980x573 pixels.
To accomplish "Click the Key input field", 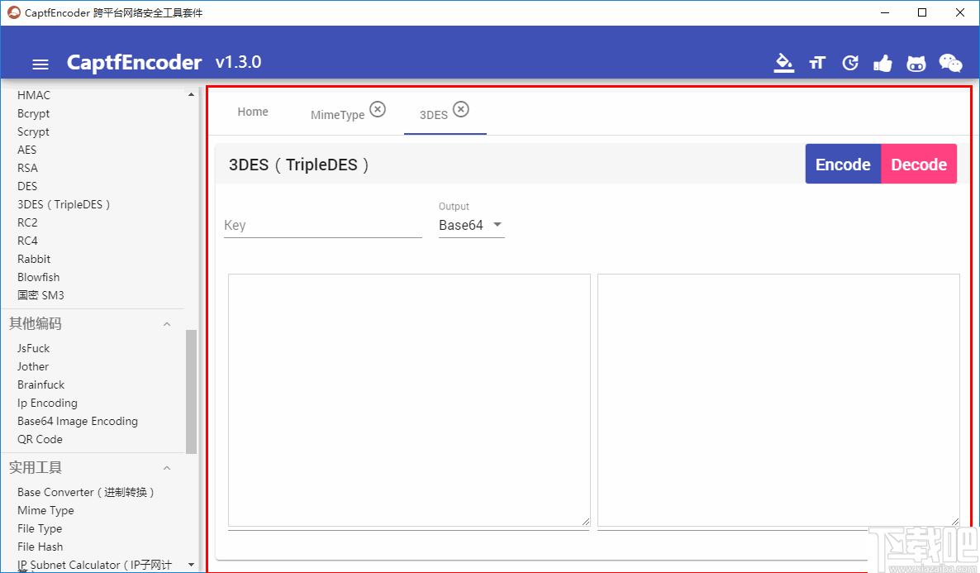I will click(322, 225).
